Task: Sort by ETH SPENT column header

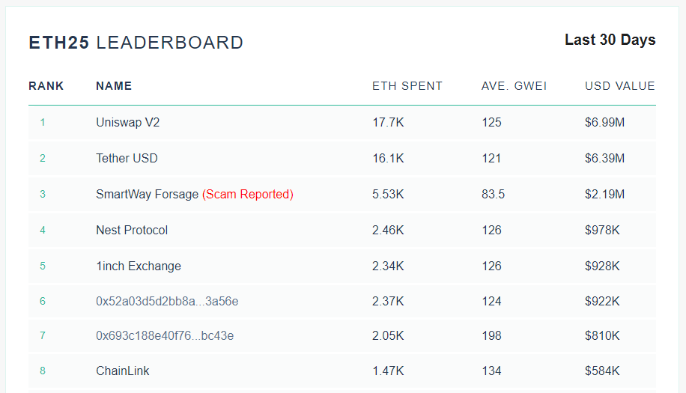Action: [x=407, y=86]
